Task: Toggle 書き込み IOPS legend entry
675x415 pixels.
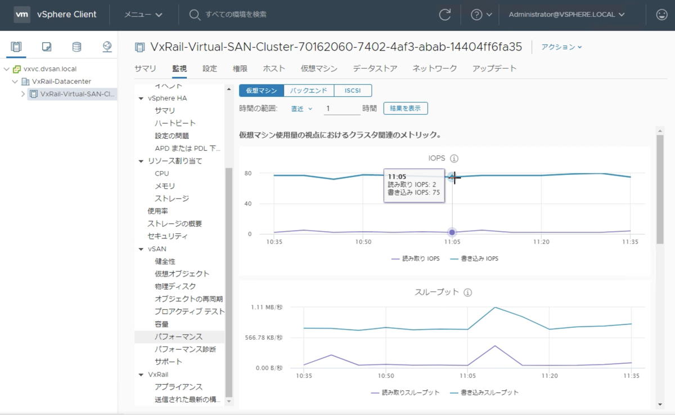Action: coord(474,259)
